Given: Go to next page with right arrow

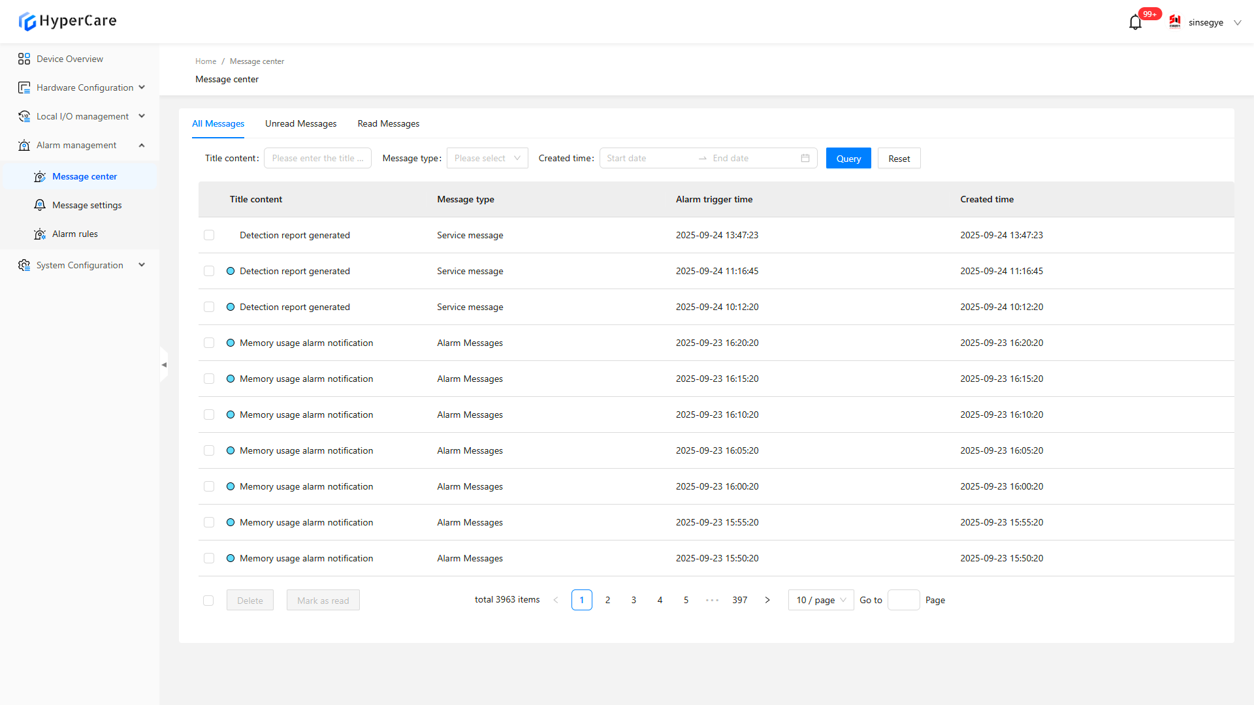Looking at the screenshot, I should point(767,600).
